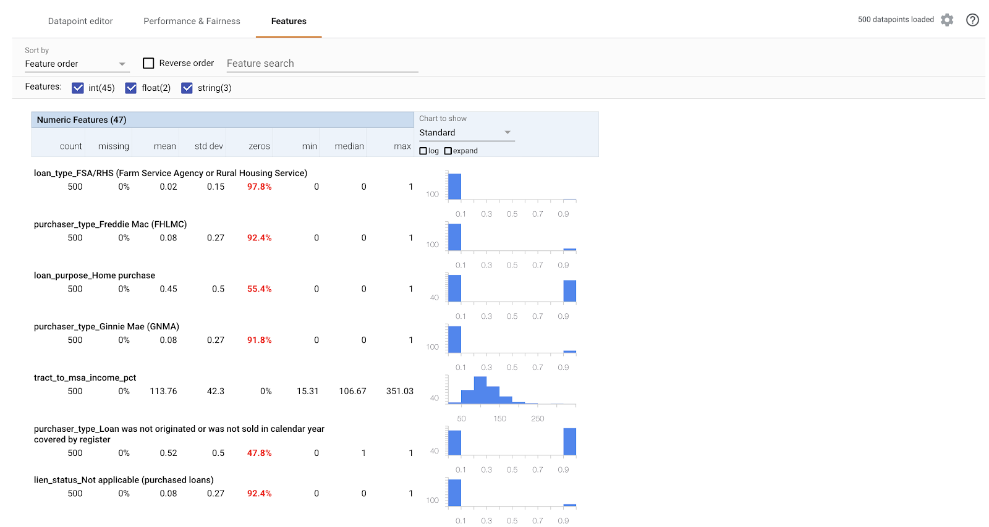
Task: Check the expand chart checkbox
Action: [448, 151]
